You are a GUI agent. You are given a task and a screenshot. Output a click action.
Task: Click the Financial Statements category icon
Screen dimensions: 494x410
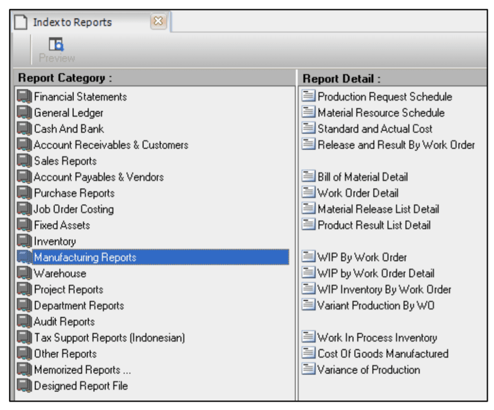24,96
